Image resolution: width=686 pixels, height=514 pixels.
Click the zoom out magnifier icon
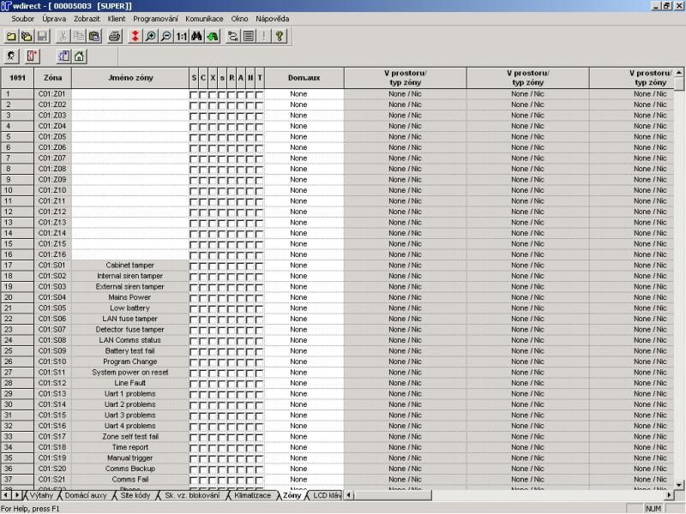tap(165, 36)
